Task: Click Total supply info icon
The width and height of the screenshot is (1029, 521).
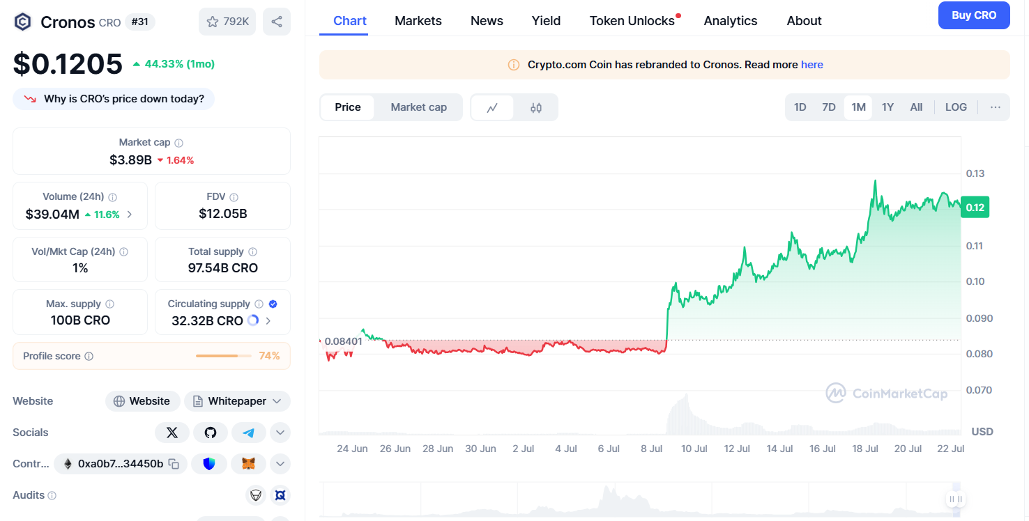Action: (x=252, y=251)
